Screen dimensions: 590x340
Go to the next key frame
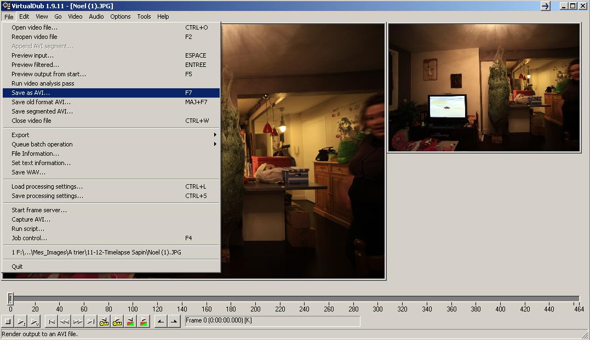[117, 321]
